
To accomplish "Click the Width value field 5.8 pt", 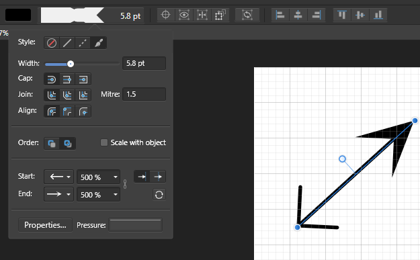I will point(144,63).
